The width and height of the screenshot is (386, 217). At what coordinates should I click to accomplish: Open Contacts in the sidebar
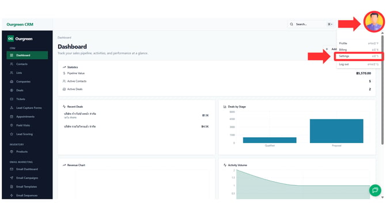[x=27, y=64]
